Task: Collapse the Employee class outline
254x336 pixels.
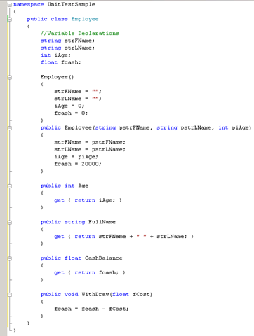Action: [10, 19]
